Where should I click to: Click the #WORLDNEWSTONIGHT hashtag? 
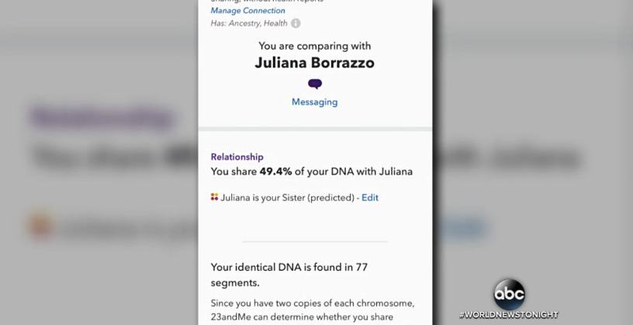click(509, 315)
